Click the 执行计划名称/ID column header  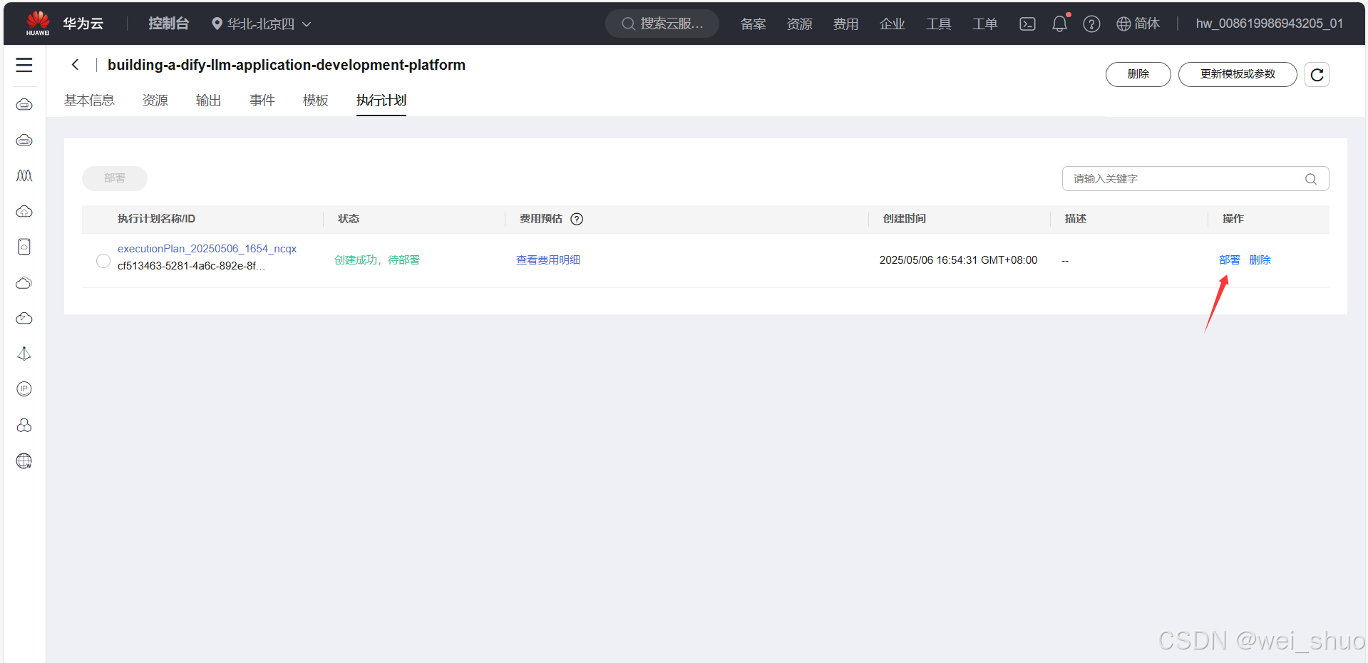tap(156, 219)
